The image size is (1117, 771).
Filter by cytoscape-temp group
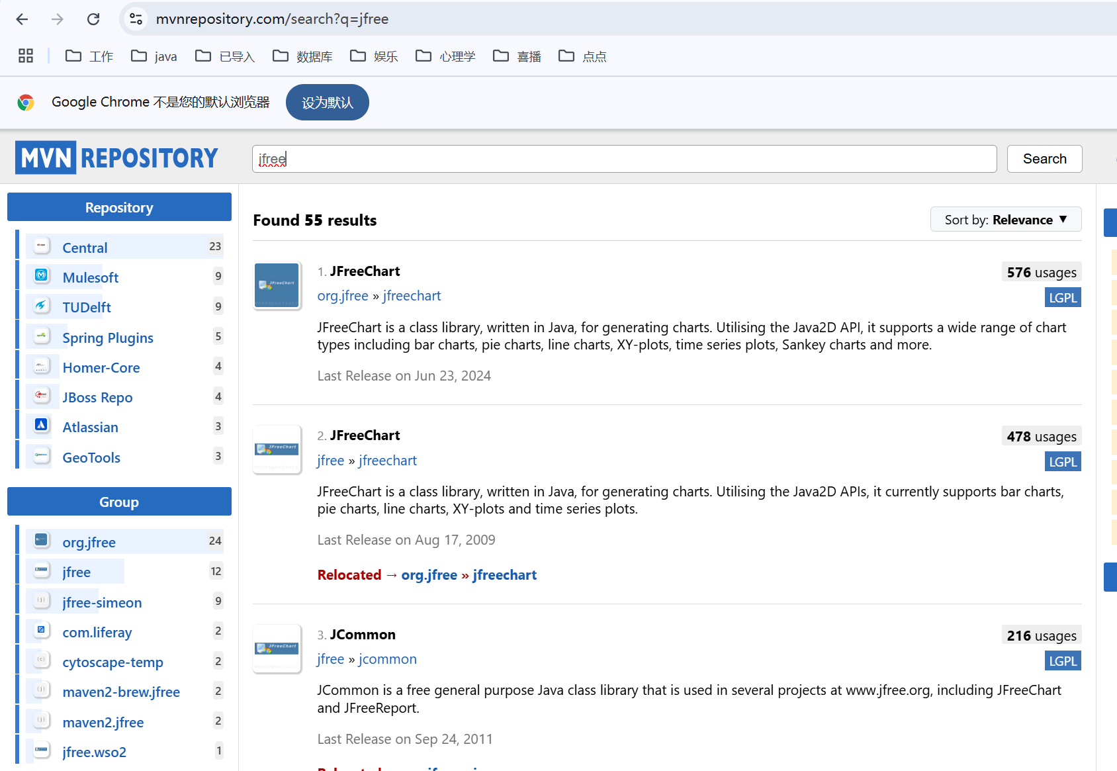click(113, 662)
